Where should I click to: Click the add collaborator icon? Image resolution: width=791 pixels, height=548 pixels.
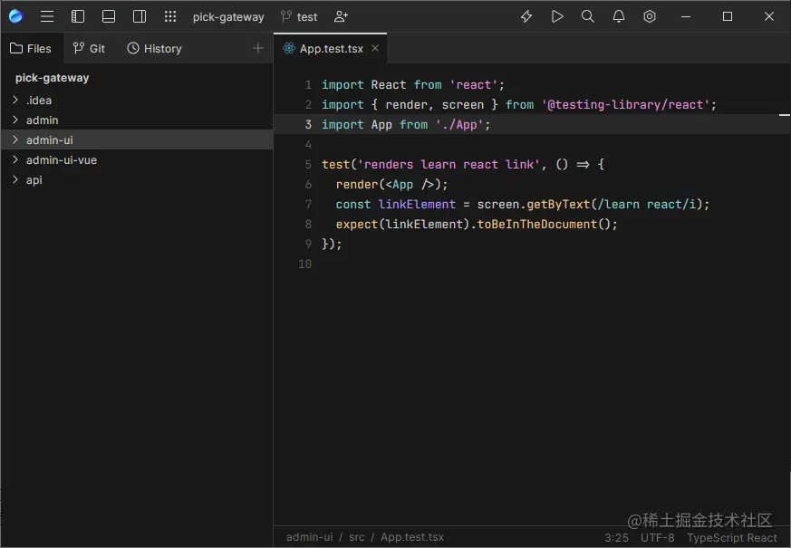pos(341,16)
